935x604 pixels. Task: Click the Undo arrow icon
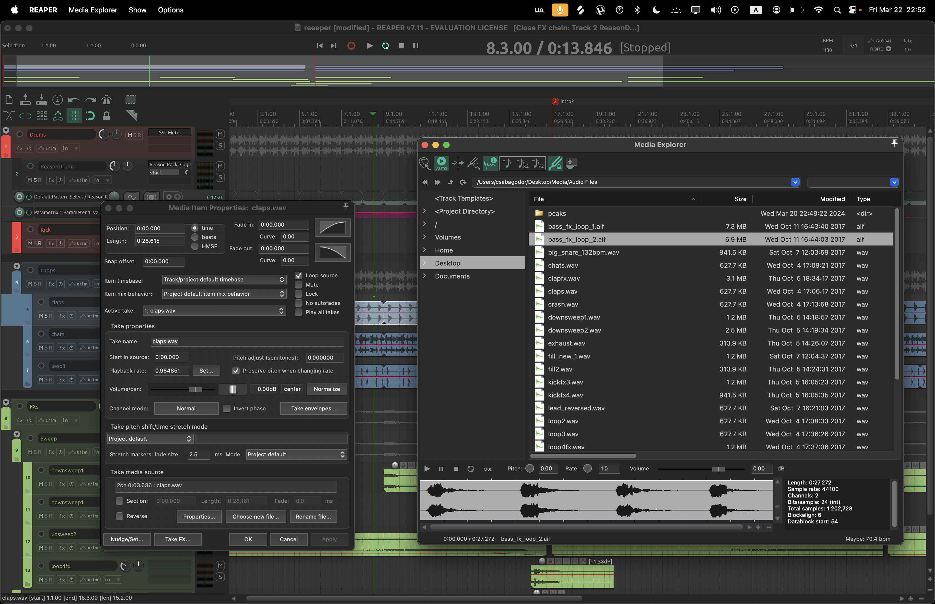coord(74,99)
